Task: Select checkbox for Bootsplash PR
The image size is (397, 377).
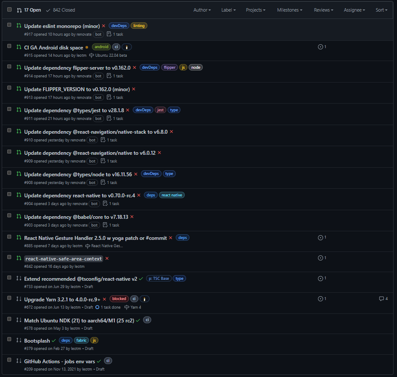Action: point(9,339)
